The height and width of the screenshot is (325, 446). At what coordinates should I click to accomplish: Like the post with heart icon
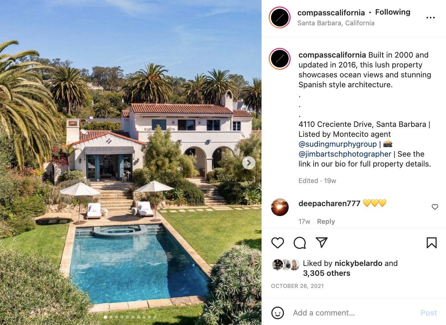pos(278,243)
